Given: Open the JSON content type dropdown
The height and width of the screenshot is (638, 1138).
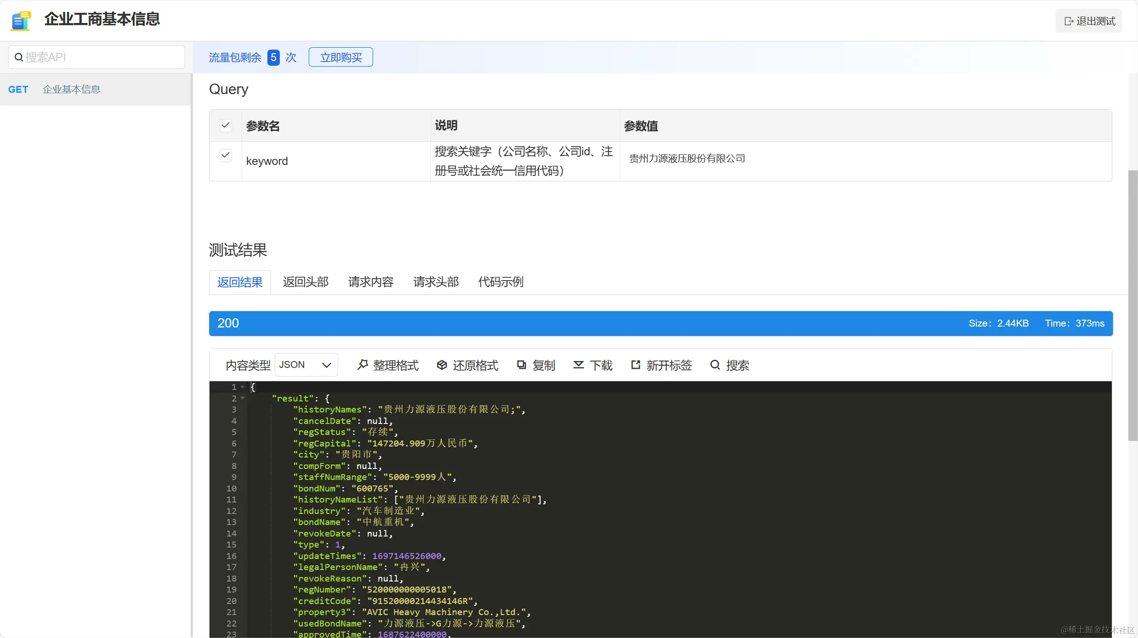Looking at the screenshot, I should click(306, 365).
